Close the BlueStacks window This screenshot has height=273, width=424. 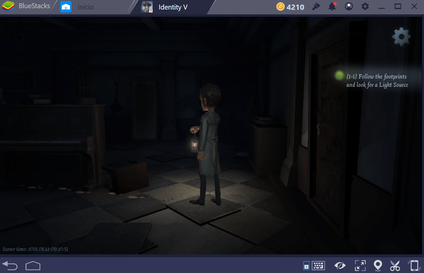[x=414, y=6]
